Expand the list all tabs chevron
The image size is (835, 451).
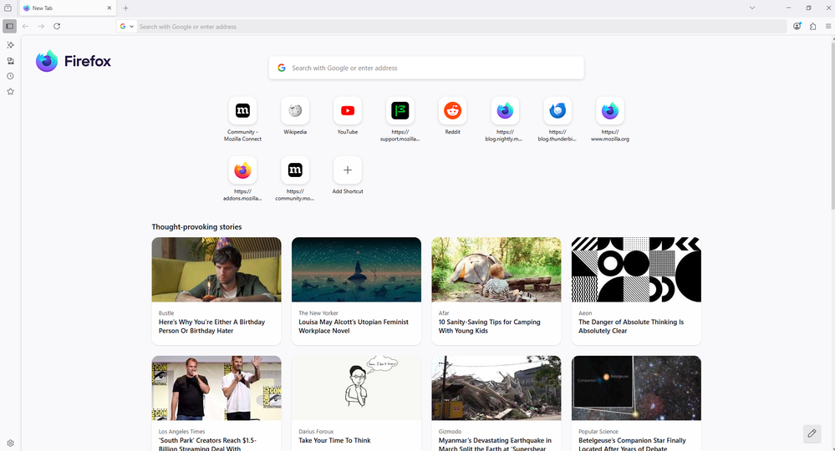751,8
